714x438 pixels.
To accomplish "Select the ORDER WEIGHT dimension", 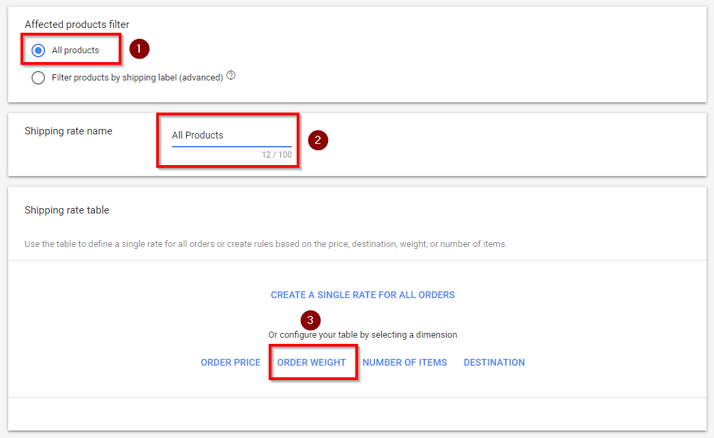I will click(313, 362).
